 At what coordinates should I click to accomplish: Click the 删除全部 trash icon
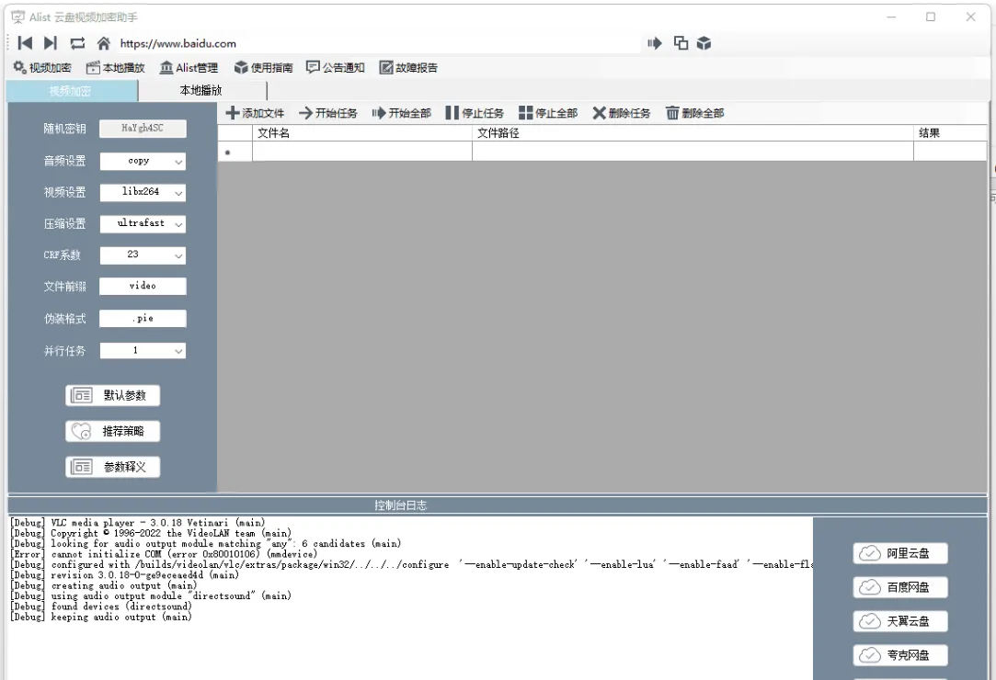(x=672, y=113)
